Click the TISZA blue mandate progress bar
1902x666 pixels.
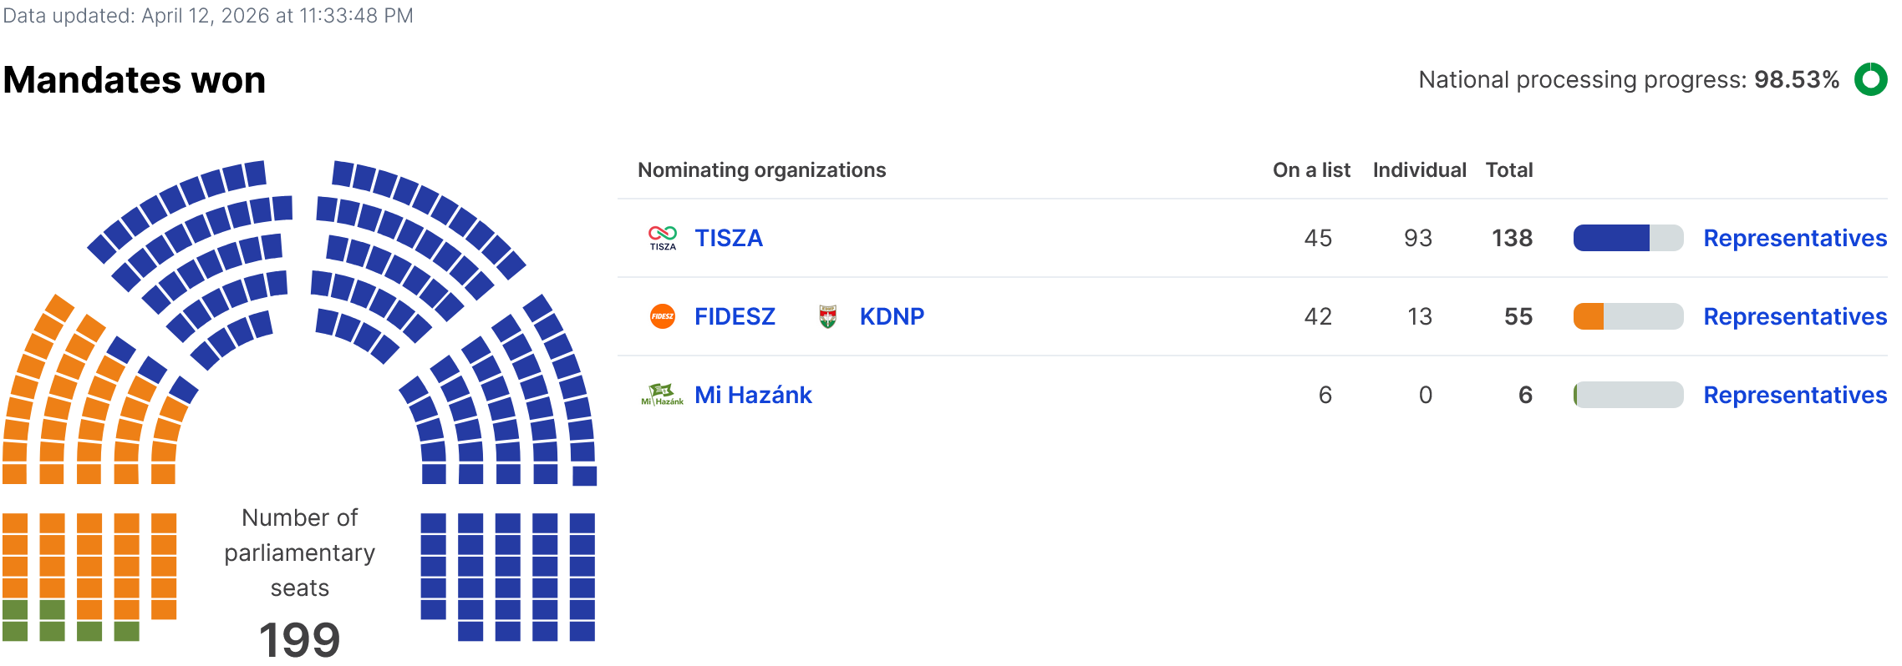[x=1627, y=238]
